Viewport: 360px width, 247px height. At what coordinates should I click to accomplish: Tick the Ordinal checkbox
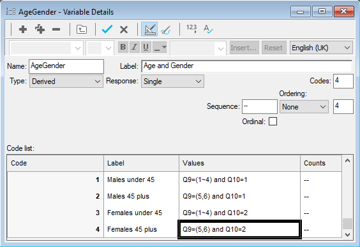273,122
